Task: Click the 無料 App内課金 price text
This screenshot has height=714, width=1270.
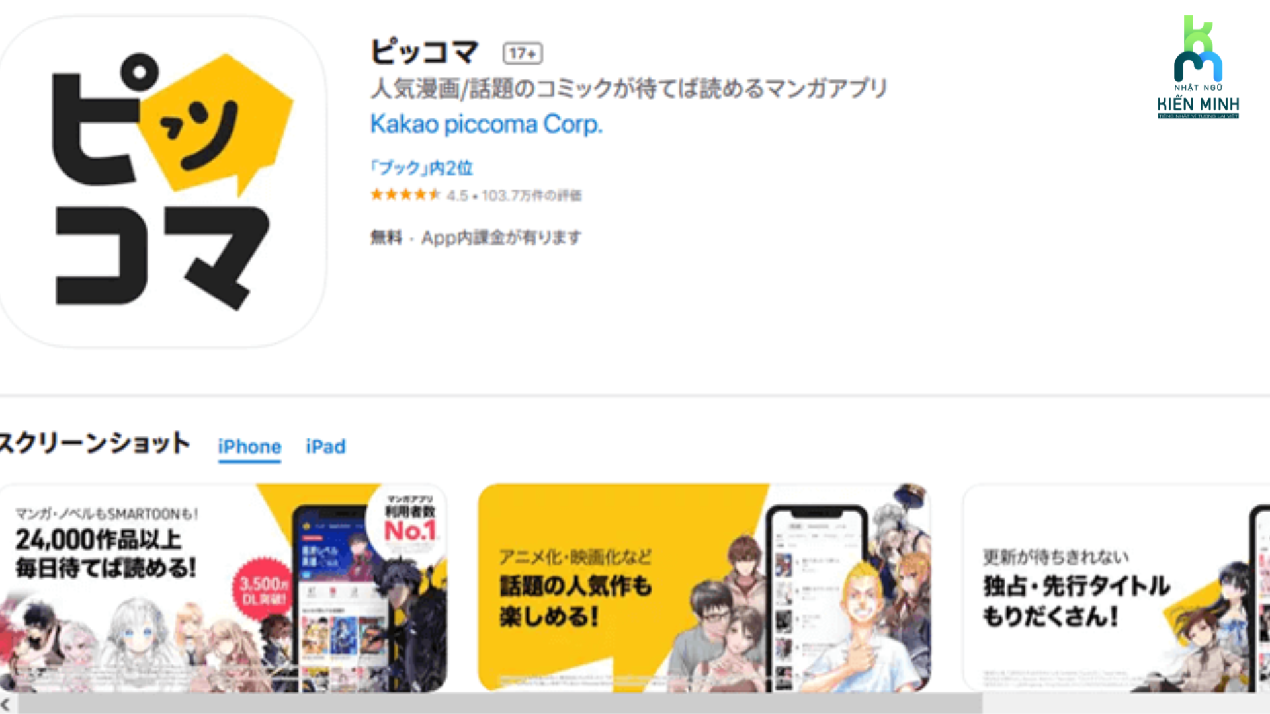Action: click(476, 237)
